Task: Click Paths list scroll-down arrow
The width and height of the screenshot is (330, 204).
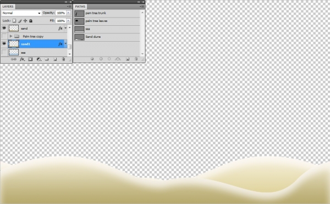Action: click(x=142, y=54)
